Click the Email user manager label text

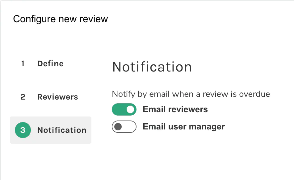point(183,127)
